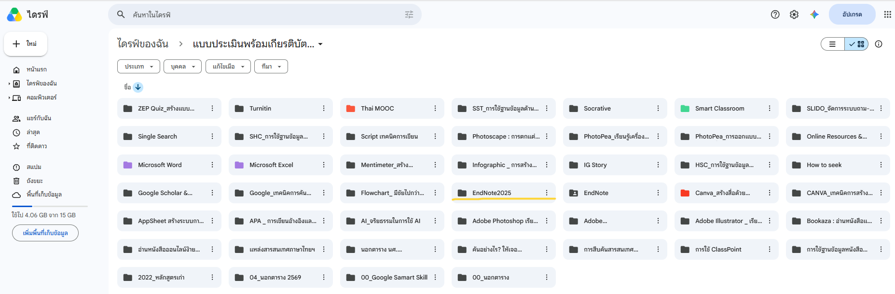Open the แก้ไขเมื่อ modified filter dropdown
This screenshot has height=294, width=895.
228,67
